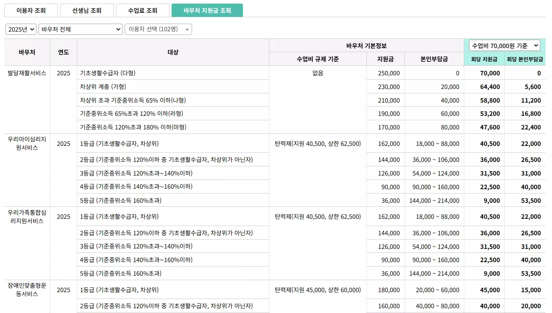The image size is (552, 313).
Task: Expand the 이용자 선택 (102명) selector
Action: pos(158,29)
